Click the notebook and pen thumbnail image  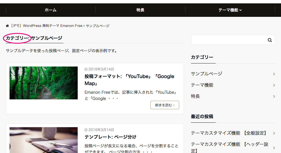point(43,140)
